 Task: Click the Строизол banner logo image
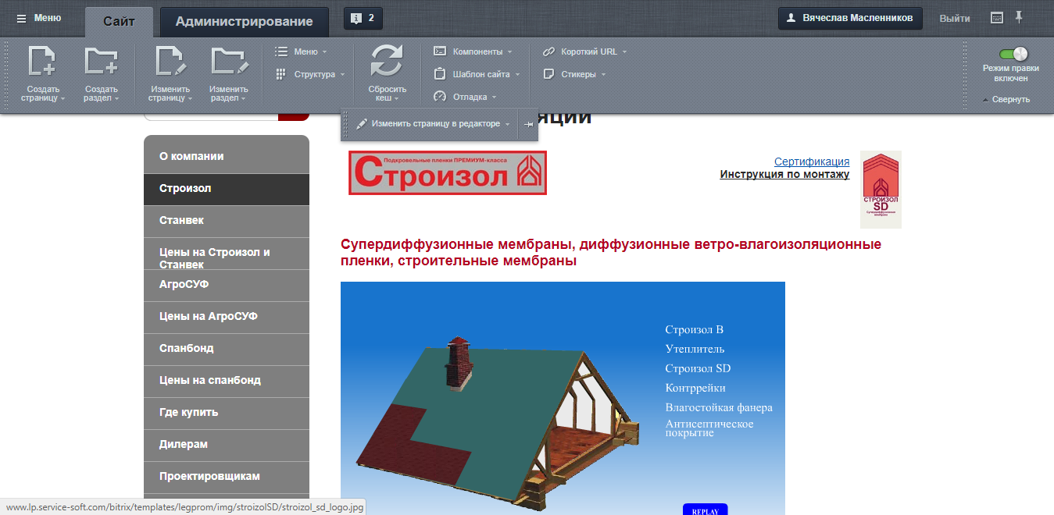coord(448,172)
